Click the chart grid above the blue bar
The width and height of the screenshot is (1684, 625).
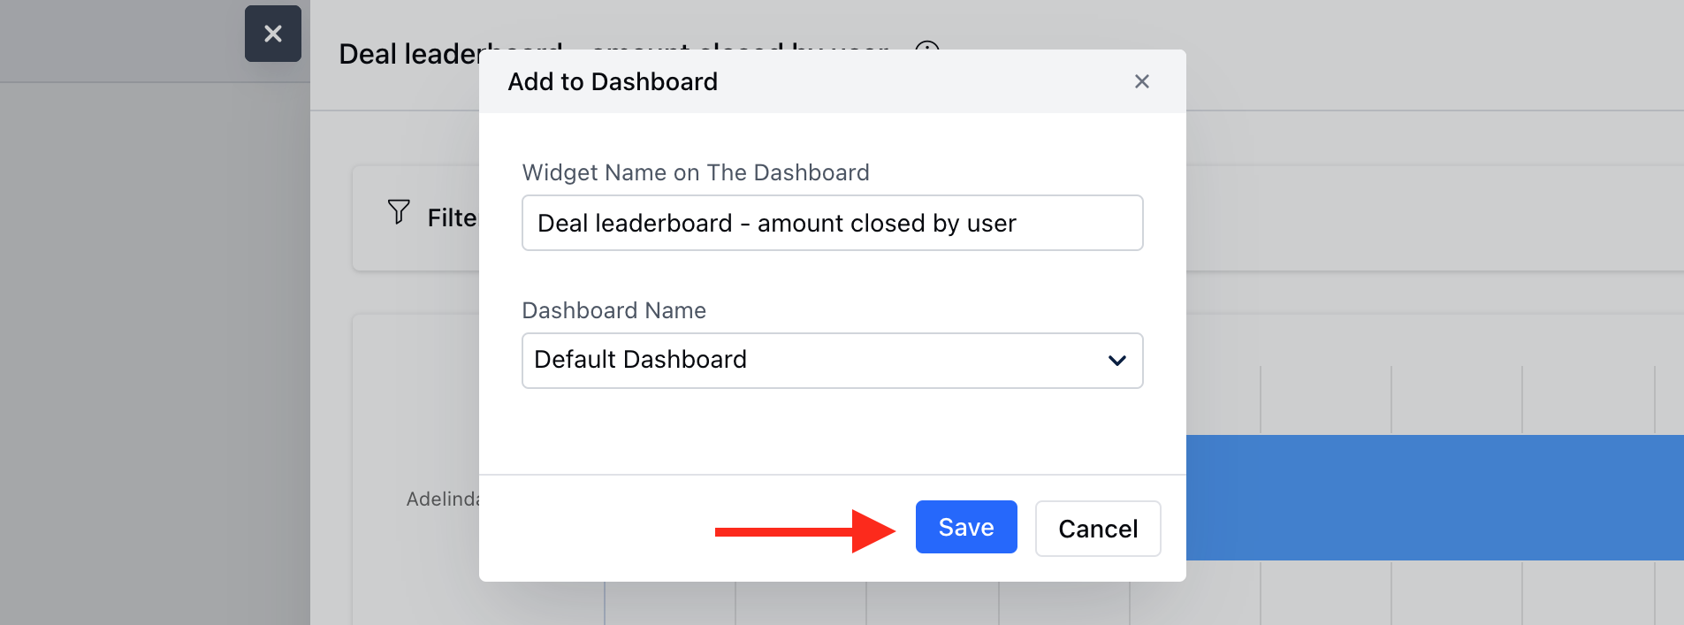1435,400
